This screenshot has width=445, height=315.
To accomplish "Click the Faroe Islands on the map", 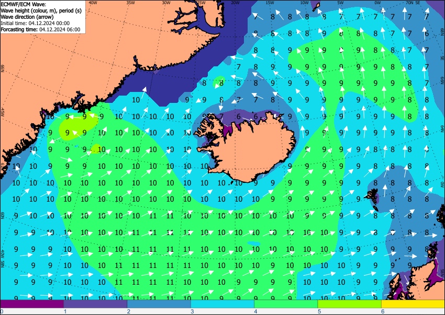I will tap(373, 198).
